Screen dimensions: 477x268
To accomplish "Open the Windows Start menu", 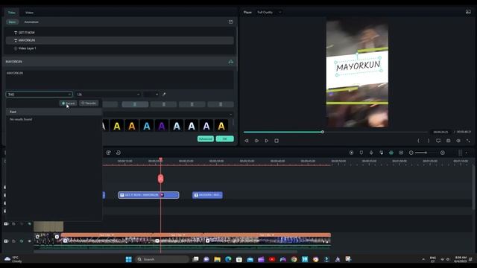I will (129, 259).
